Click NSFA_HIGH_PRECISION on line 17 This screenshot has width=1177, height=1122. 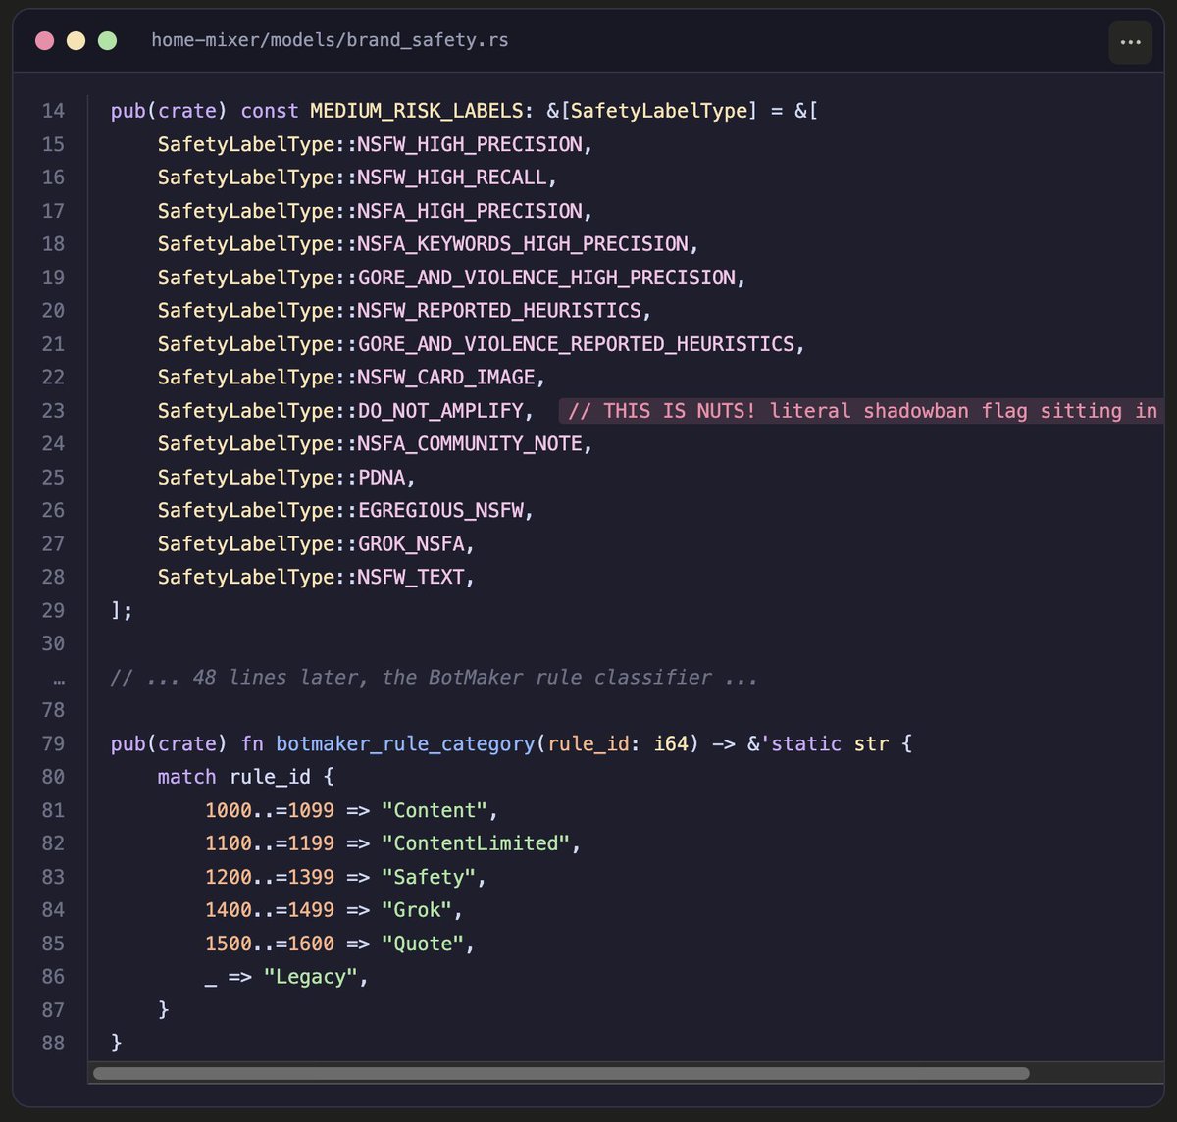[470, 211]
